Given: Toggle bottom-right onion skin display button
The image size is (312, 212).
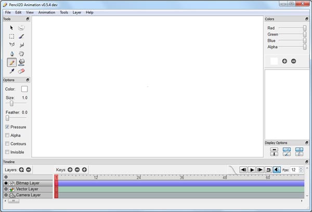Looking at the screenshot, I should 300,154.
